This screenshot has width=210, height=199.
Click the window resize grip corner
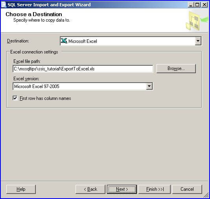206,195
